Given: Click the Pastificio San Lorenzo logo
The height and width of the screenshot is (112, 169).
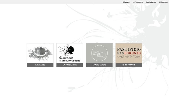Looking at the screenshot, I should pyautogui.click(x=129, y=53).
